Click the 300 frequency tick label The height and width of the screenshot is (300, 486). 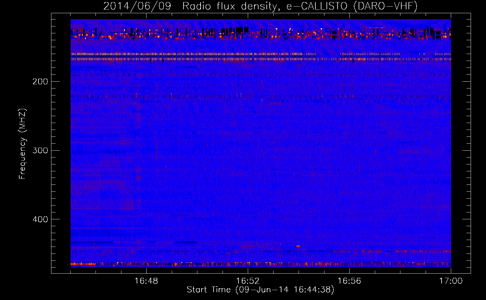pyautogui.click(x=40, y=150)
